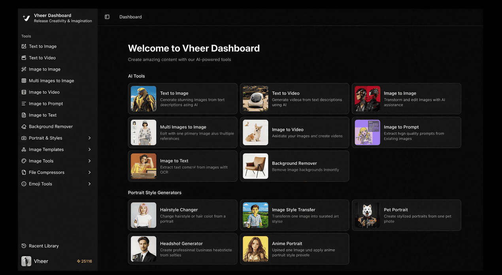Select Dashboard in the top bar
The height and width of the screenshot is (275, 502).
click(130, 17)
